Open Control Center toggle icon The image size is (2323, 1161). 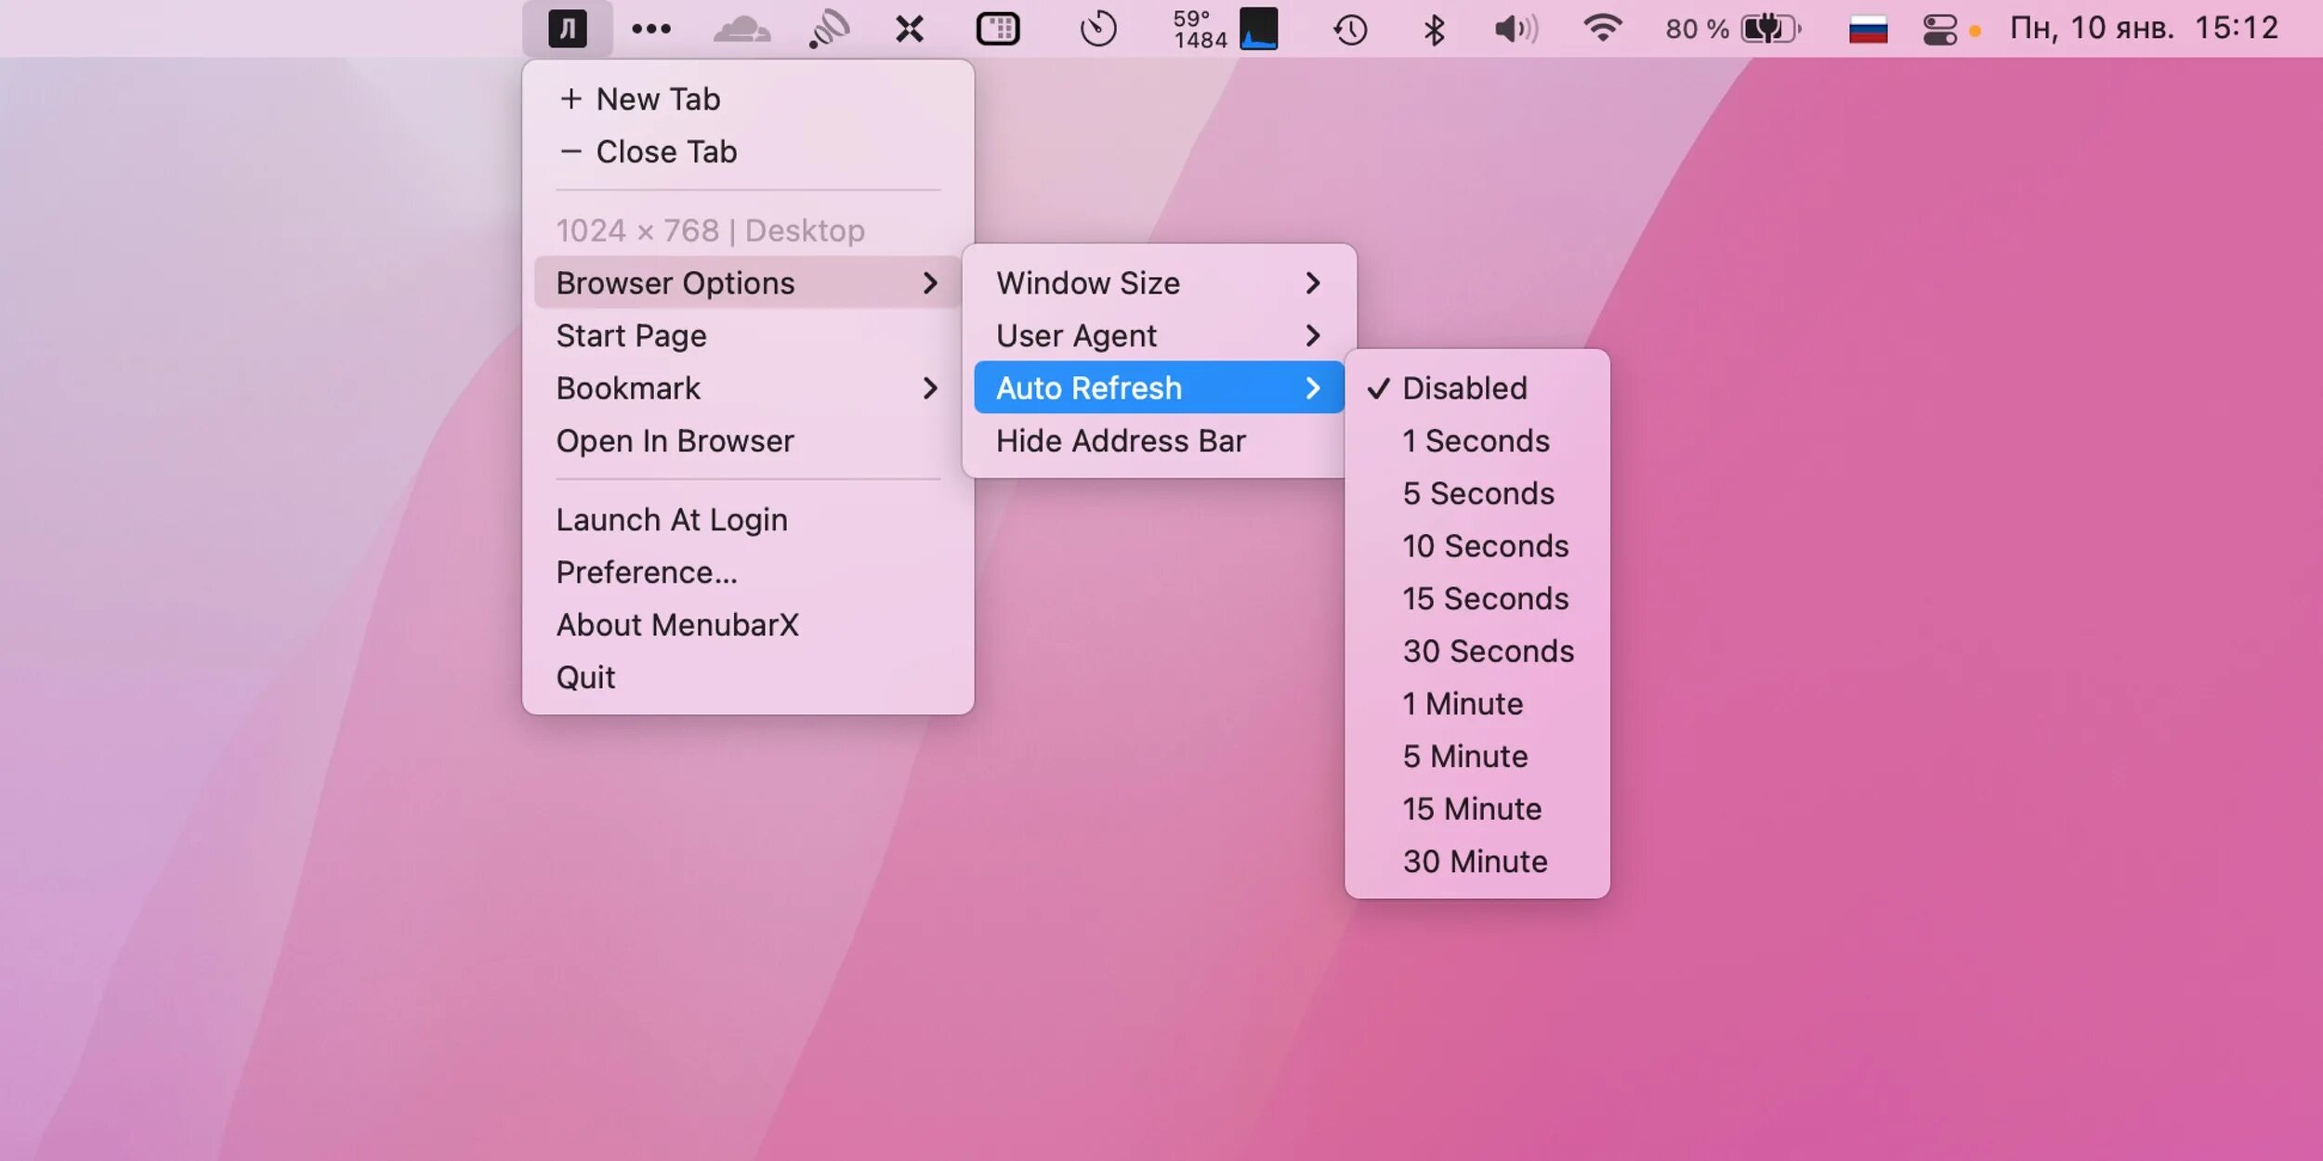1939,30
